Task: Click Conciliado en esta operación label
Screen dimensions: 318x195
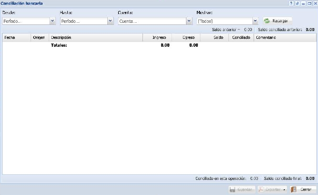Action: pos(221,178)
